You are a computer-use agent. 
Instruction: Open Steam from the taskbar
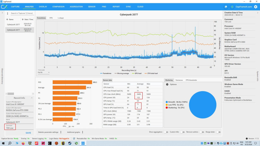coord(70,143)
